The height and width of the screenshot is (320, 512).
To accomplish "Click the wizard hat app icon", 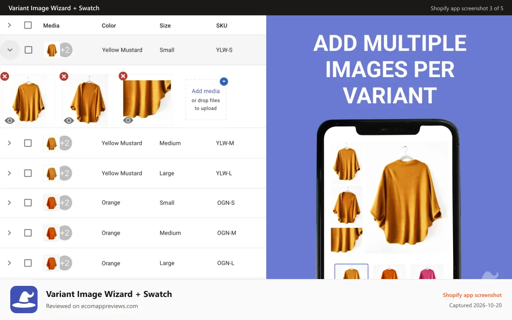I will pos(24,300).
